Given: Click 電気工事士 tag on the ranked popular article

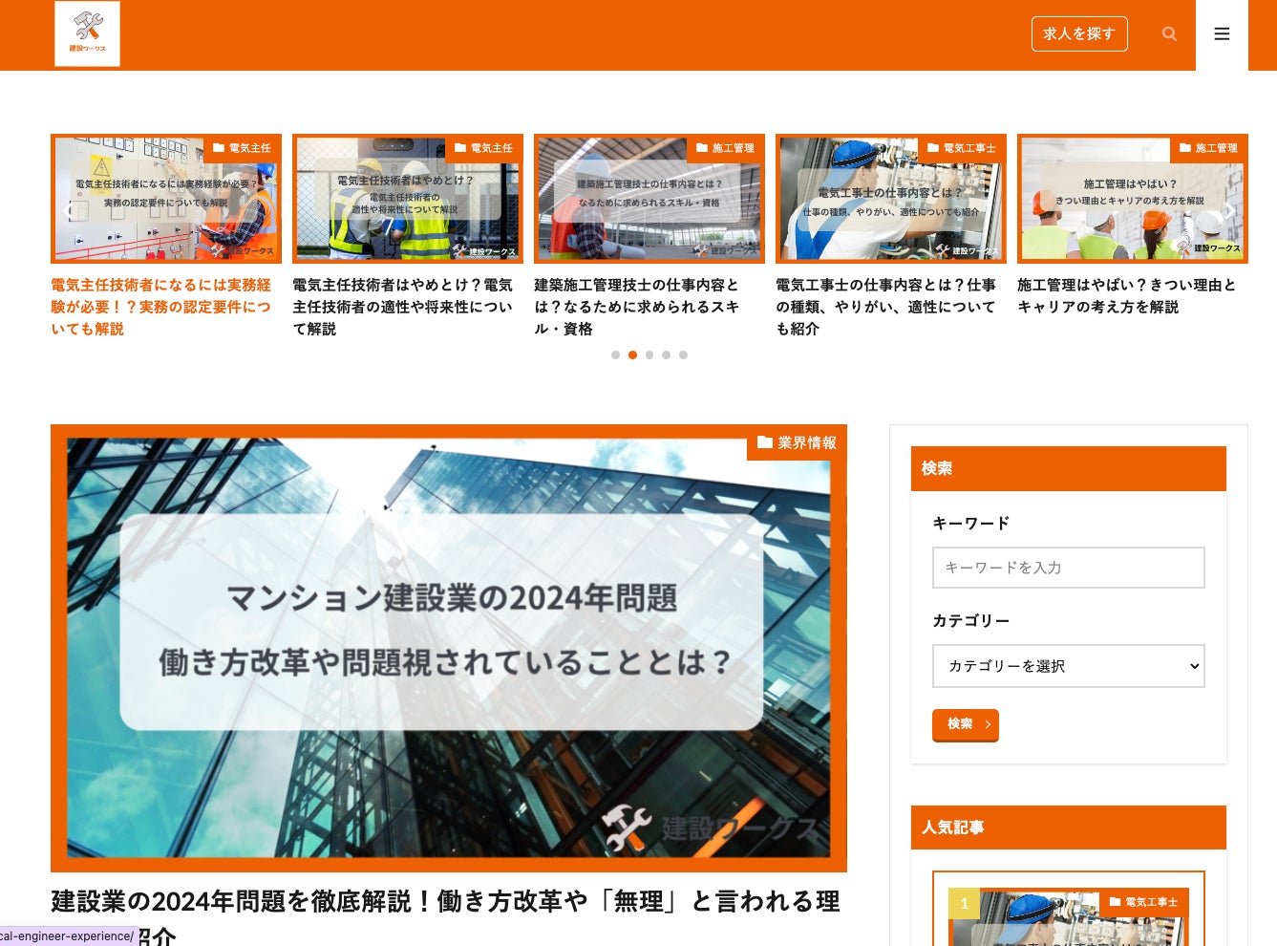Looking at the screenshot, I should coord(1144,902).
